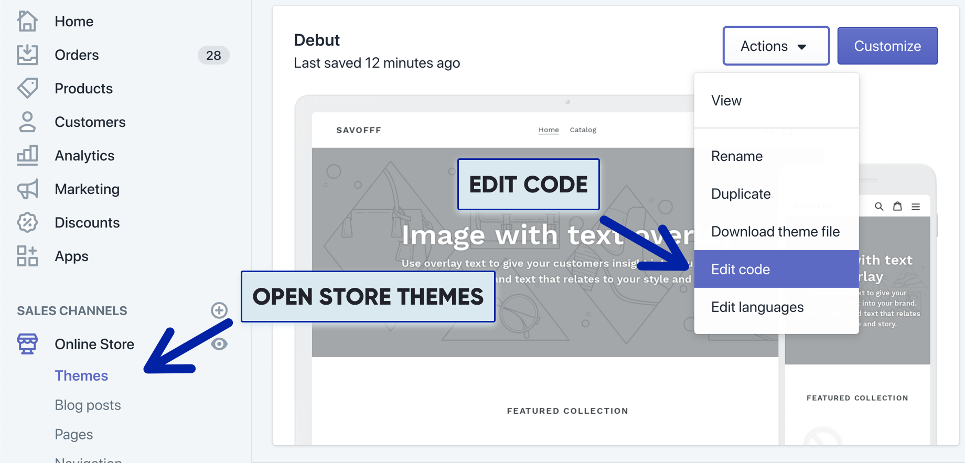Click the Marketing megaphone icon

27,189
